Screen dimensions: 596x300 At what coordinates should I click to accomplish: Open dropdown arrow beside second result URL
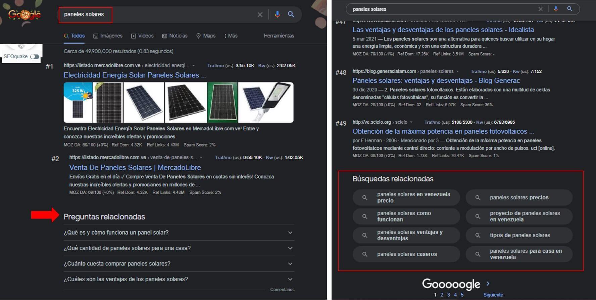tap(201, 158)
